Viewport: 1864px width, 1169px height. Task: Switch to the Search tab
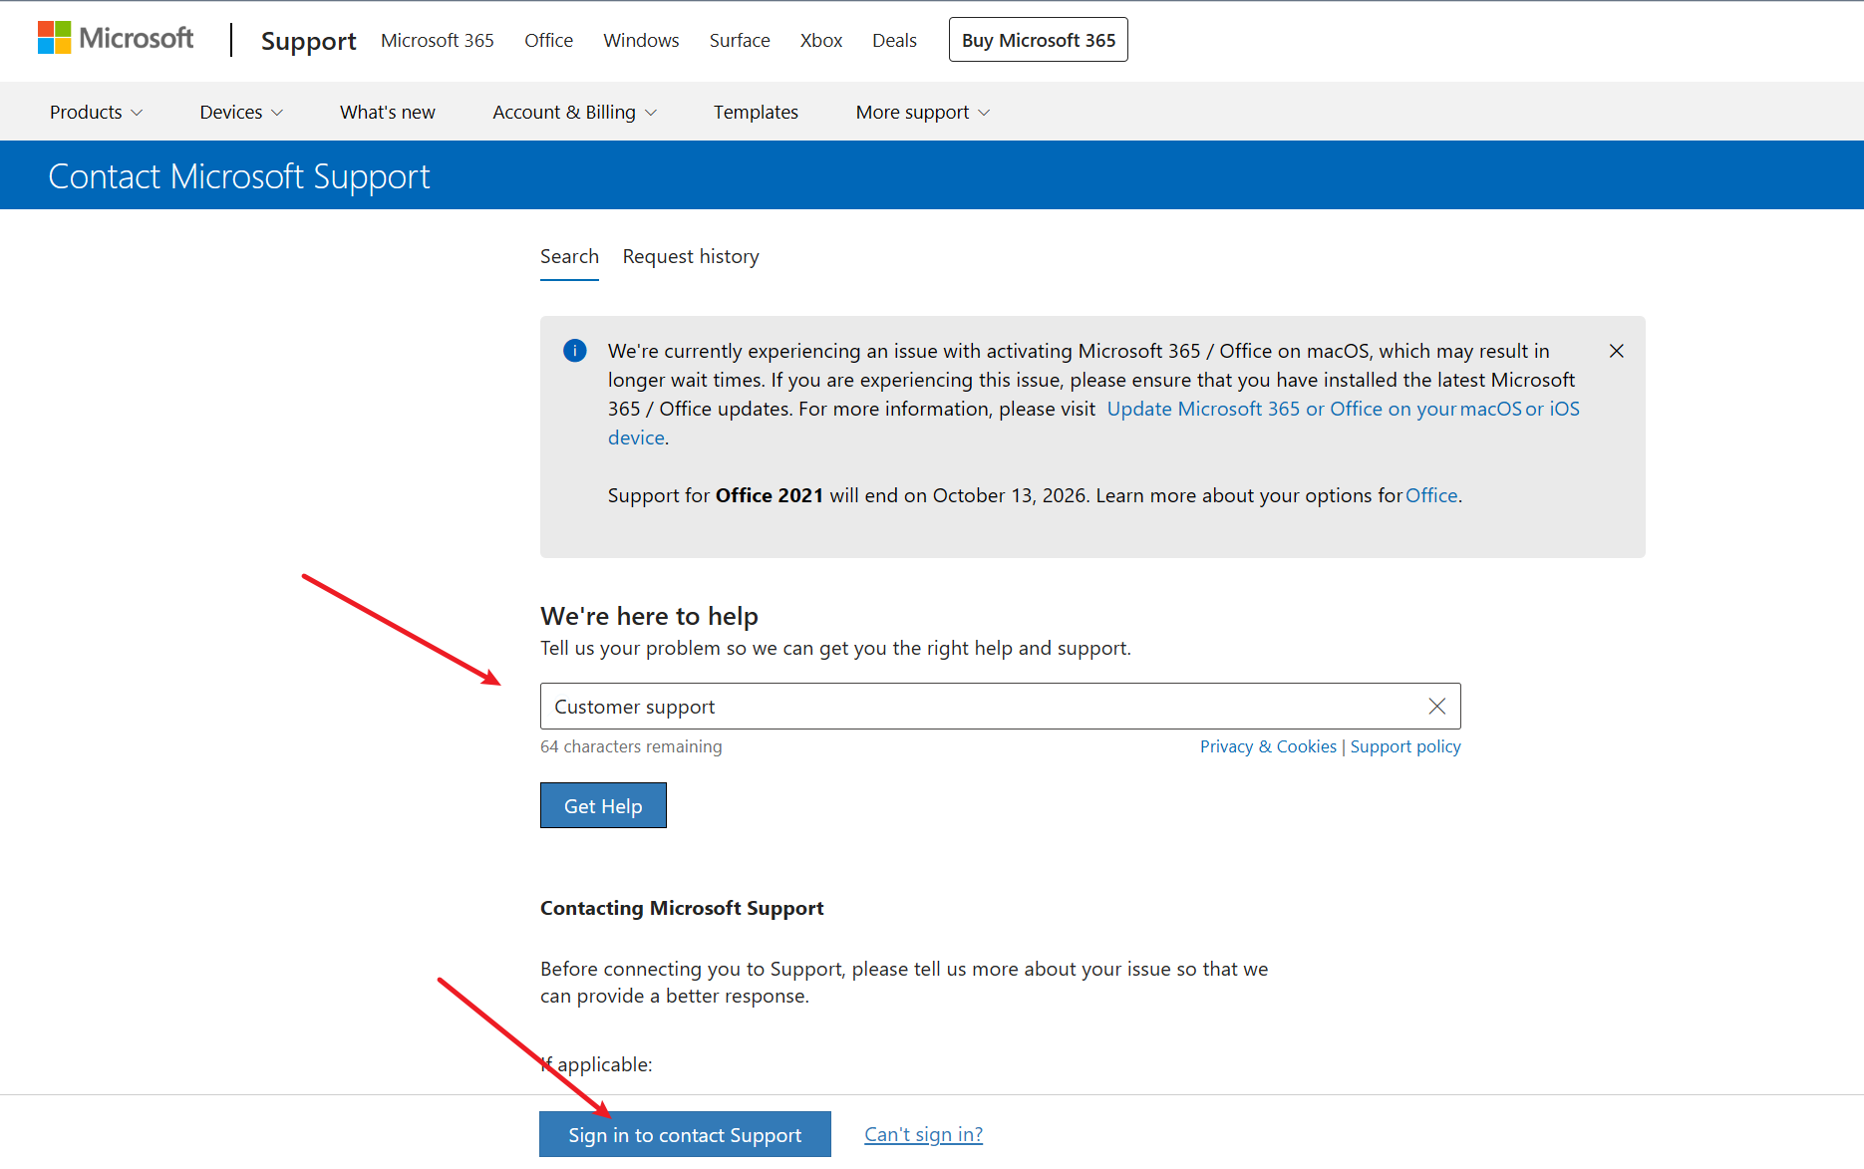(x=569, y=257)
